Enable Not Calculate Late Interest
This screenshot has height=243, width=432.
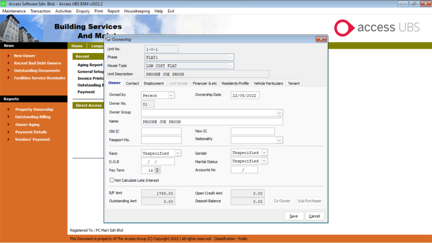[x=112, y=180]
